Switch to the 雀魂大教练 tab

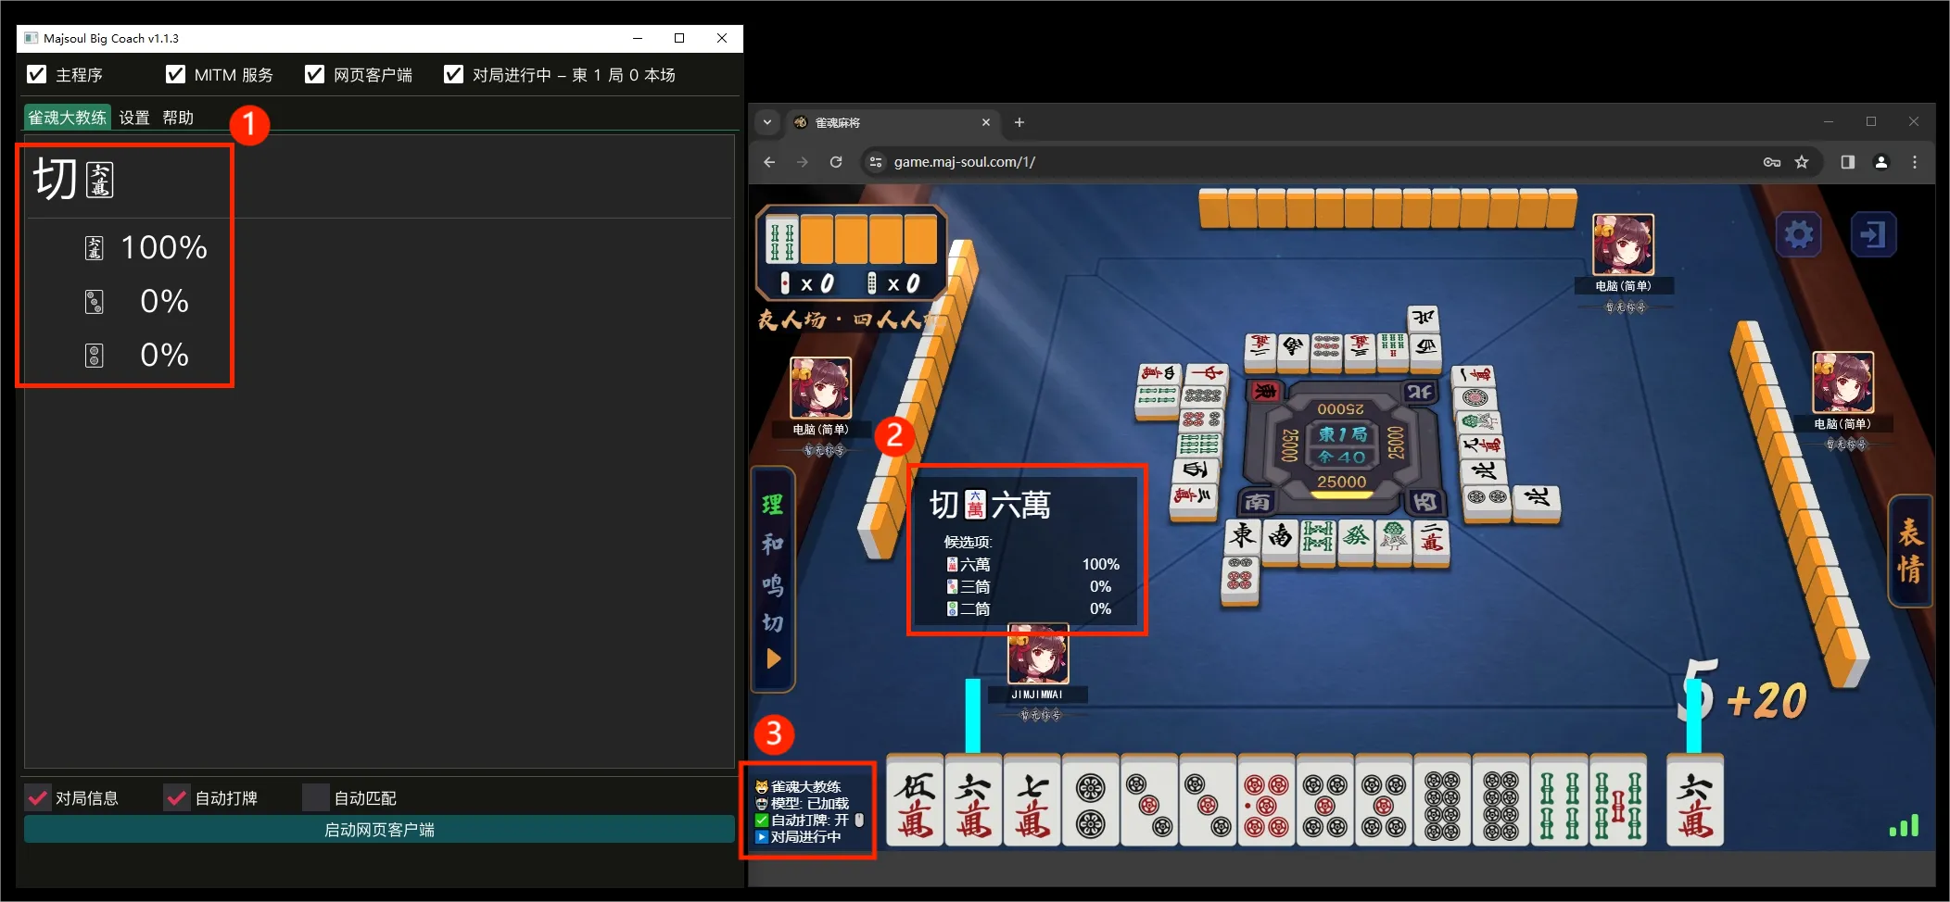click(x=67, y=118)
